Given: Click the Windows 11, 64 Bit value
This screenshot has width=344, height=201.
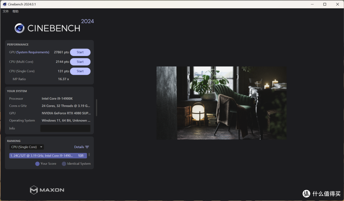Looking at the screenshot, I should pos(66,121).
